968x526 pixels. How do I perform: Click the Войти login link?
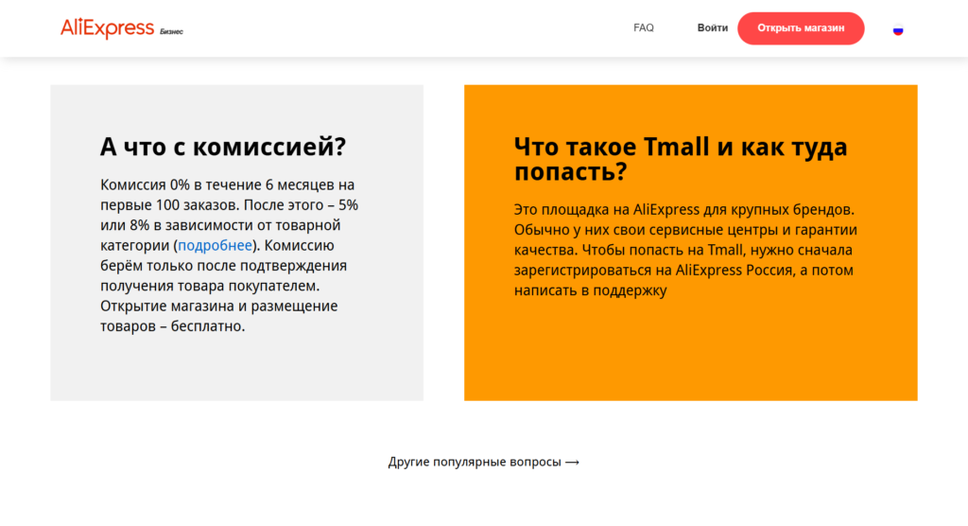713,27
